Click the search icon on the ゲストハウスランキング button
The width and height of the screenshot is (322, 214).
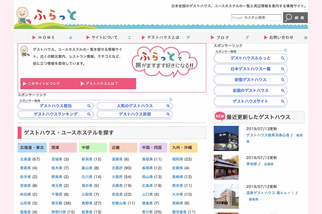[89, 114]
